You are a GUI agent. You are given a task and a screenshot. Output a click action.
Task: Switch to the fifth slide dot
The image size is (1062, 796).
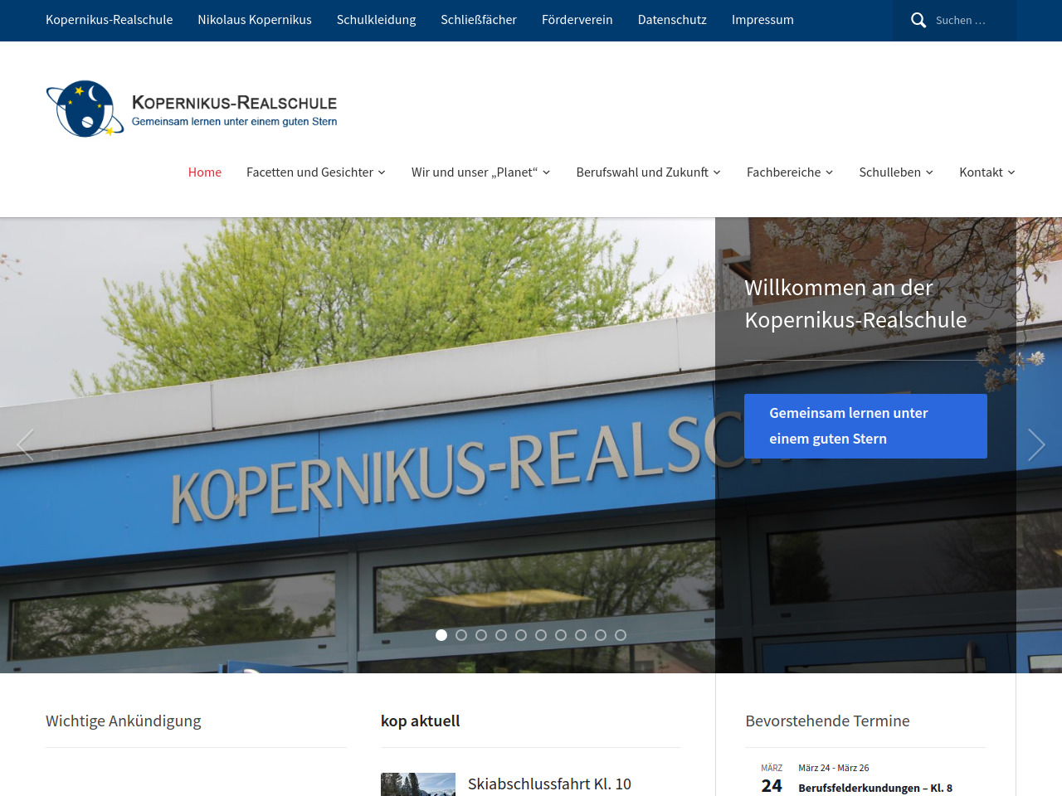521,635
